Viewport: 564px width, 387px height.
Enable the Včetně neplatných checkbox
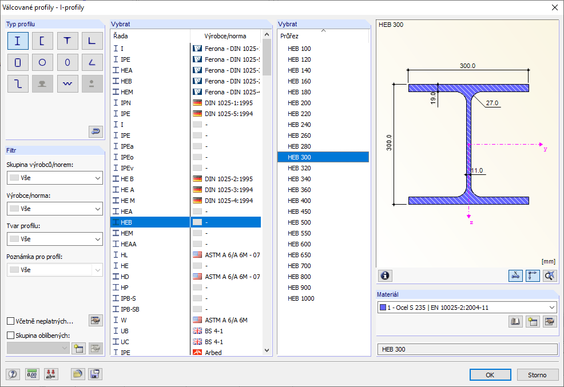(x=11, y=321)
